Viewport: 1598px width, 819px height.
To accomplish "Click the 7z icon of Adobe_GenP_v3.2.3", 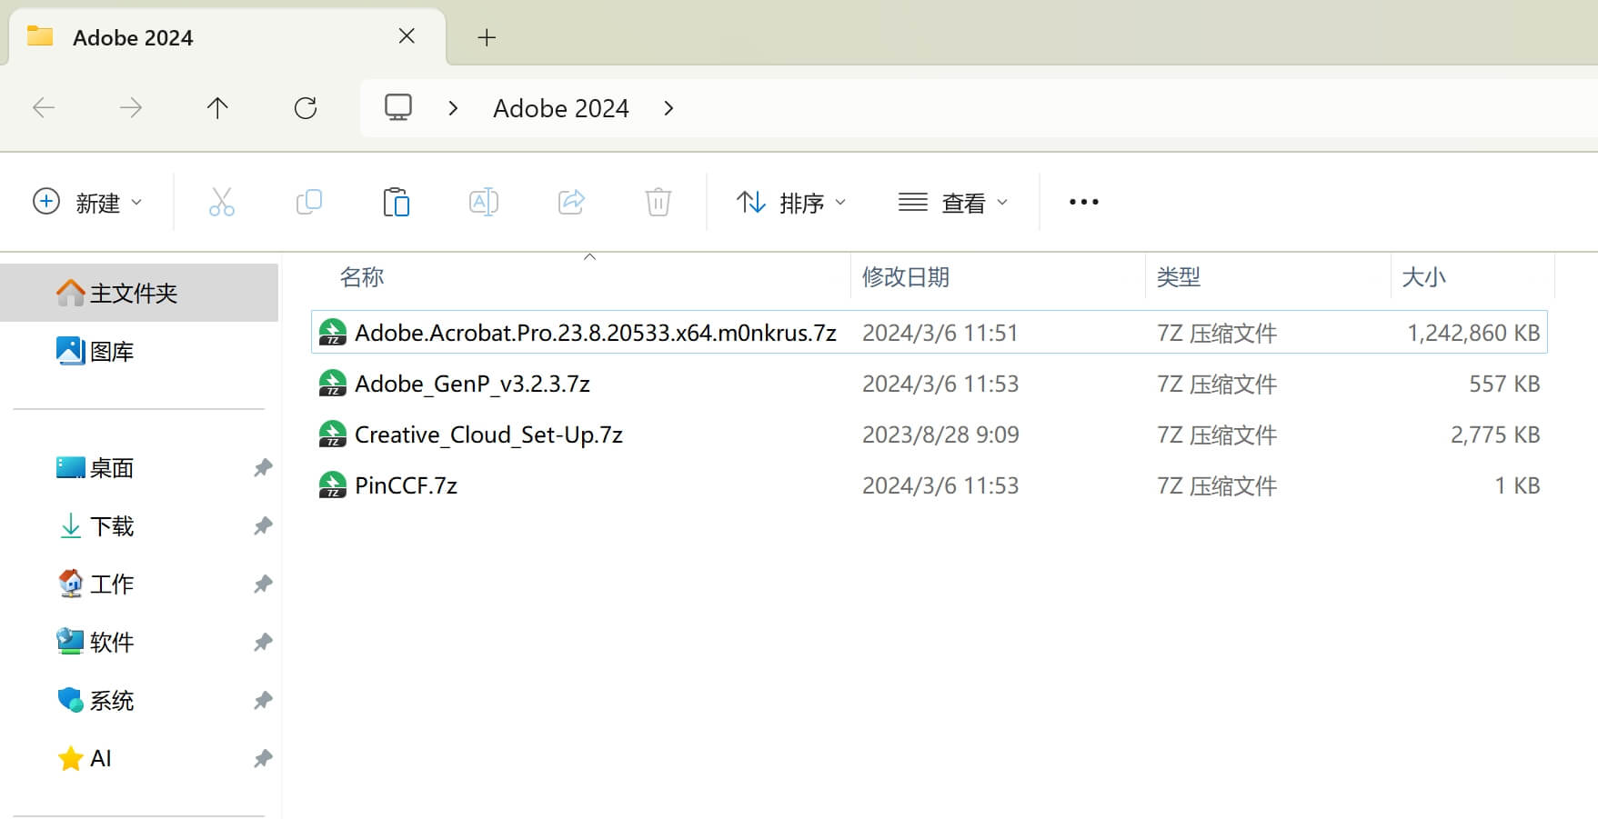I will [333, 384].
